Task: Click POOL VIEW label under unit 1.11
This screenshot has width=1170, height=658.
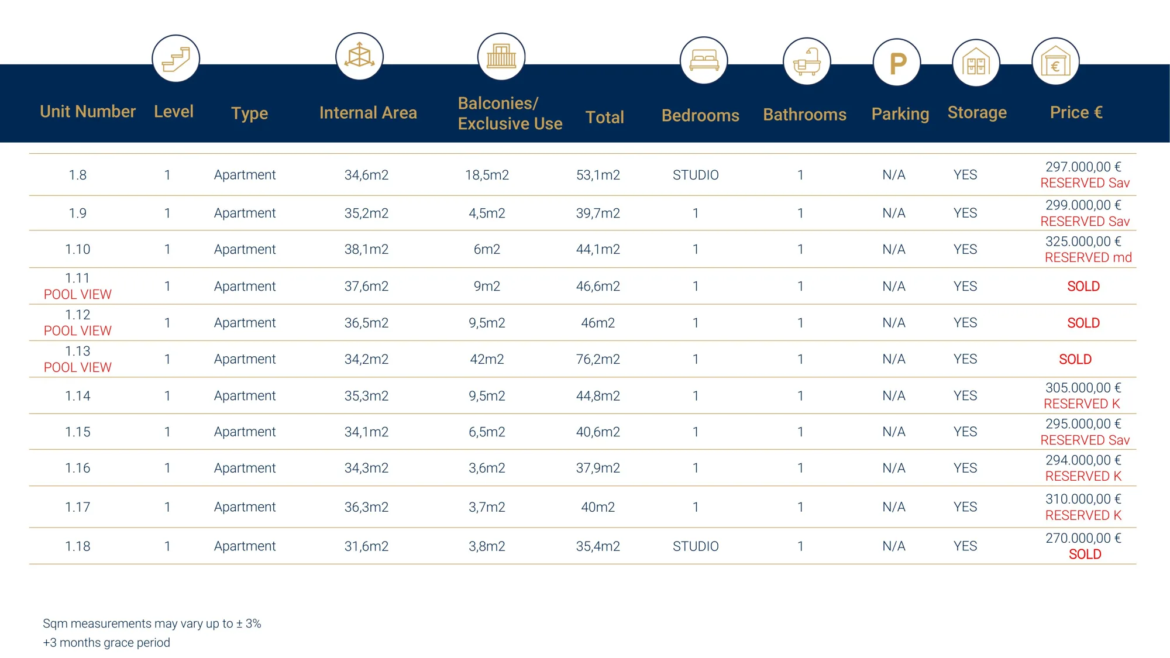Action: 78,294
